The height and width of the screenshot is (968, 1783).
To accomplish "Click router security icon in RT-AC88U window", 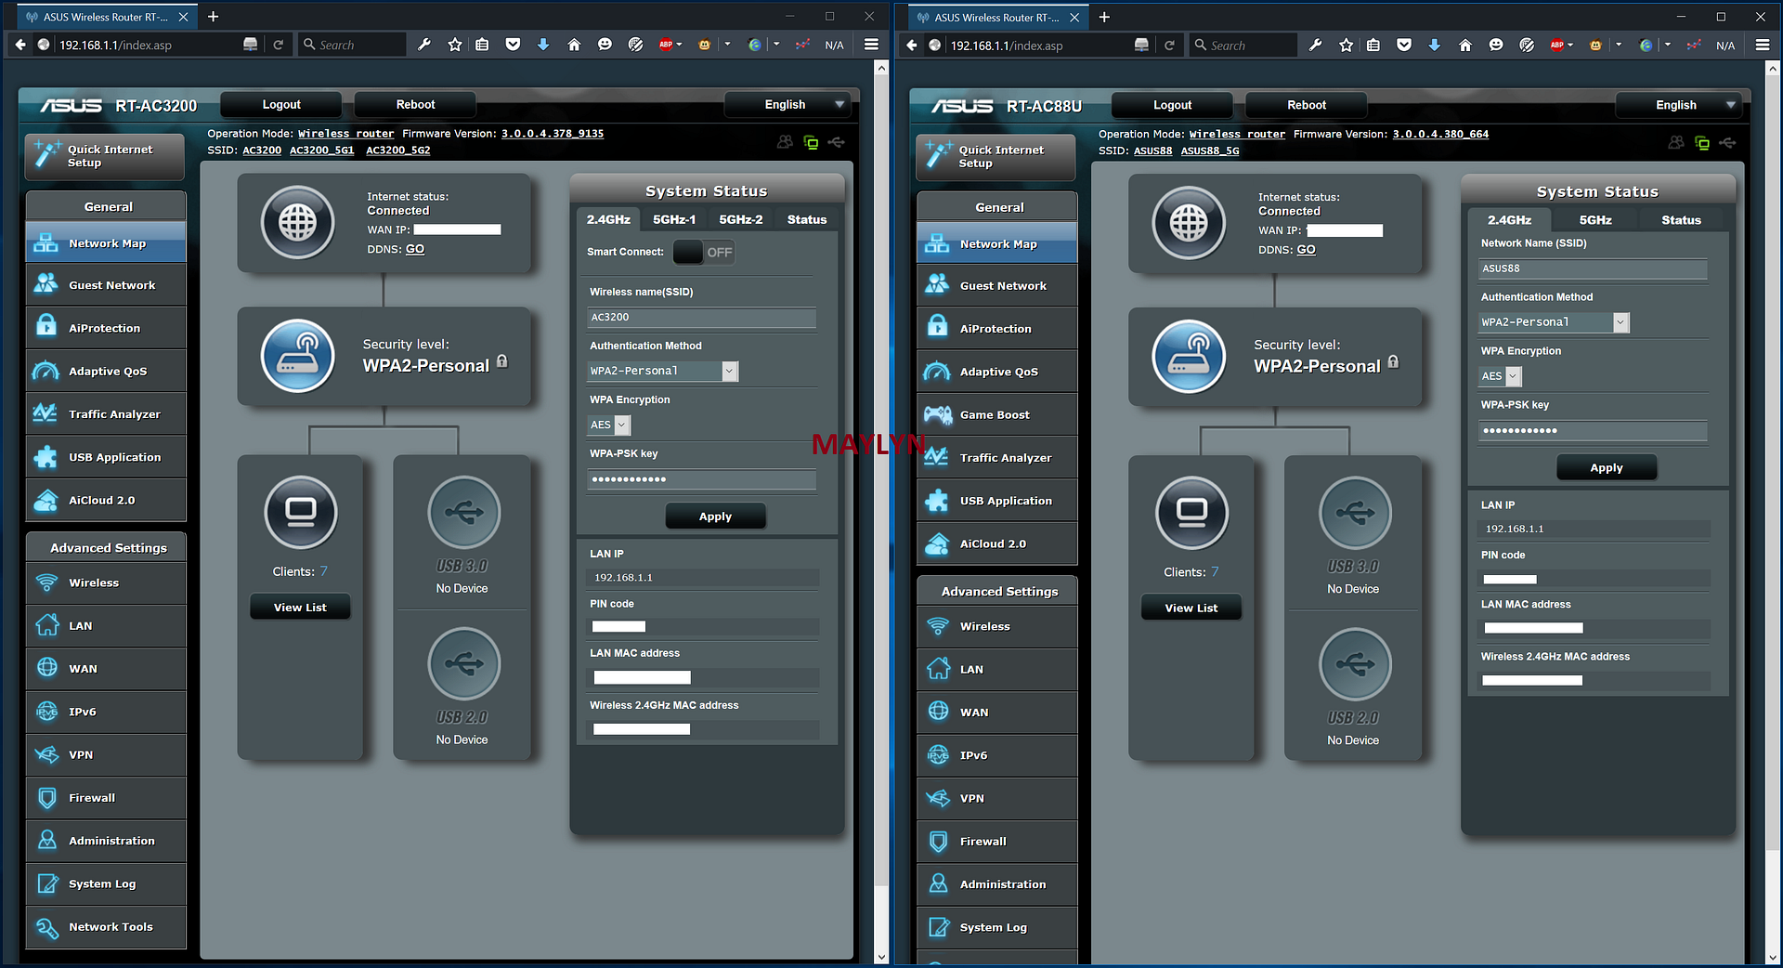I will (1189, 357).
